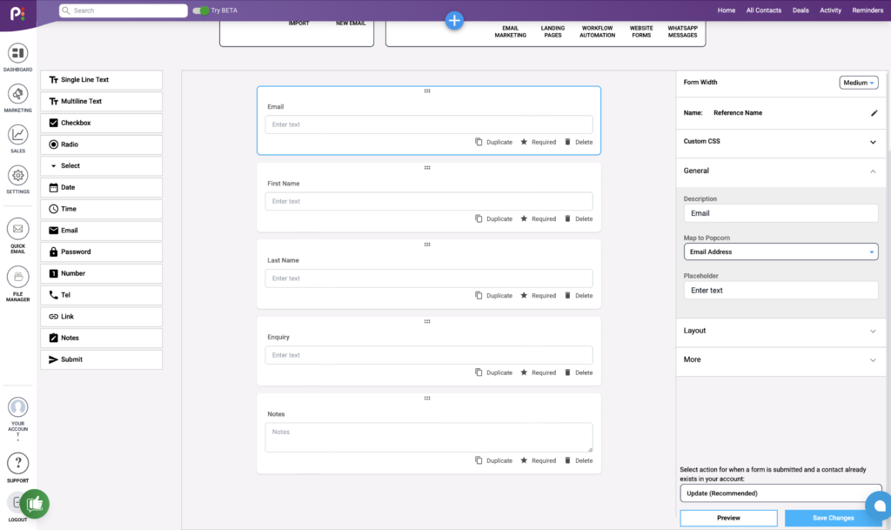Add a Checkbox element
The height and width of the screenshot is (530, 891).
point(101,124)
